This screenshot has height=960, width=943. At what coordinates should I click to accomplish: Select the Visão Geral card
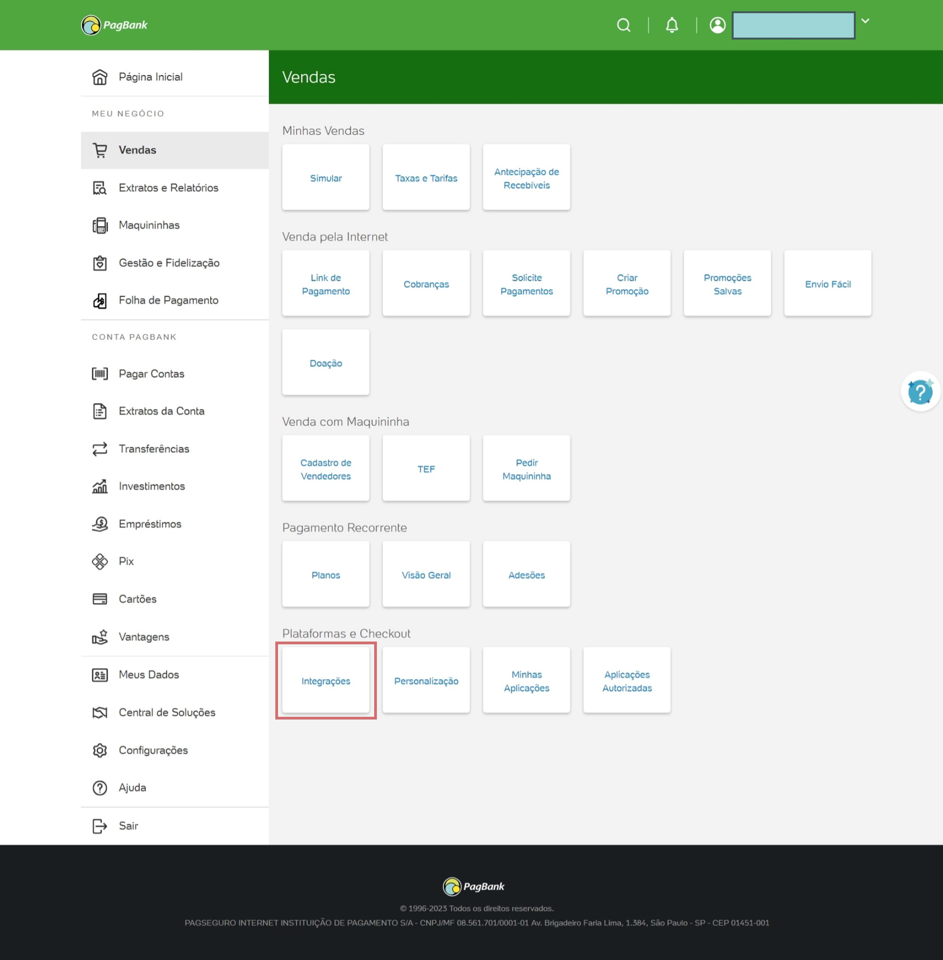426,574
